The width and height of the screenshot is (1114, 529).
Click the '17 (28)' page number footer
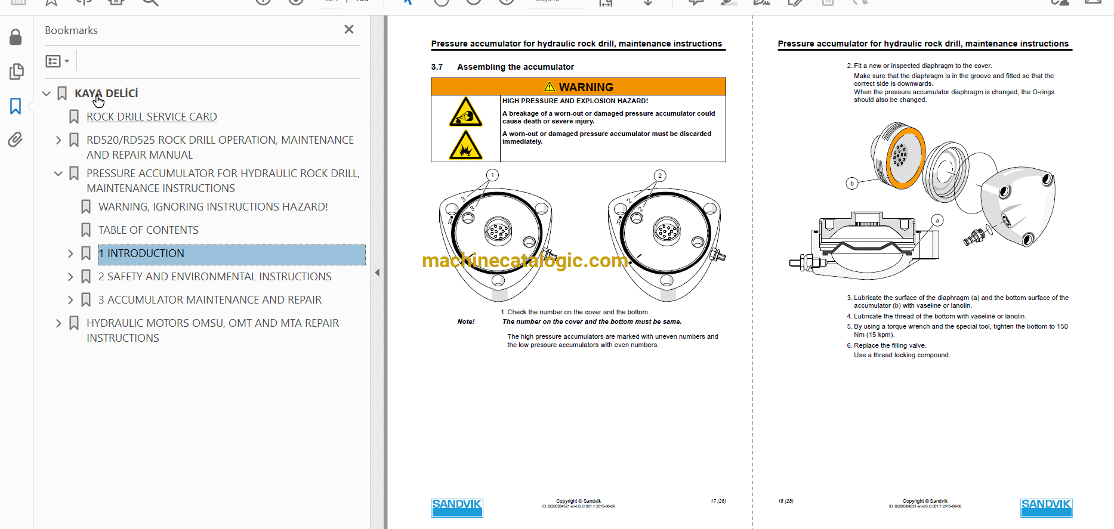(x=718, y=502)
